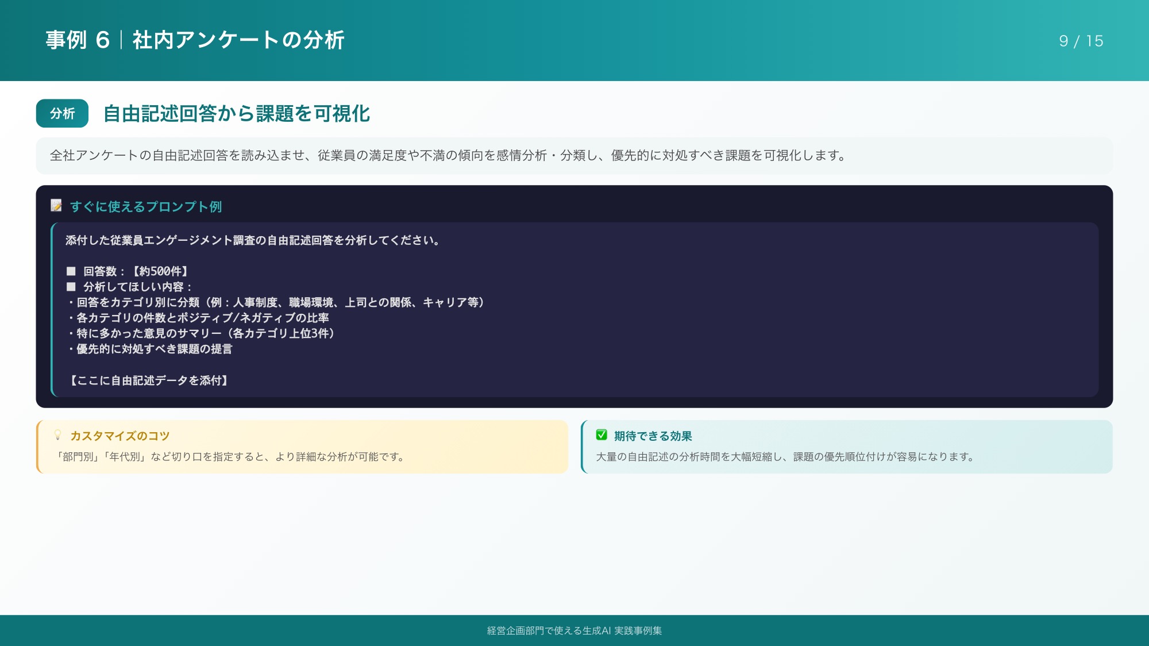
Task: Select the heading 自由記述回答から課題を可視化
Action: (237, 113)
